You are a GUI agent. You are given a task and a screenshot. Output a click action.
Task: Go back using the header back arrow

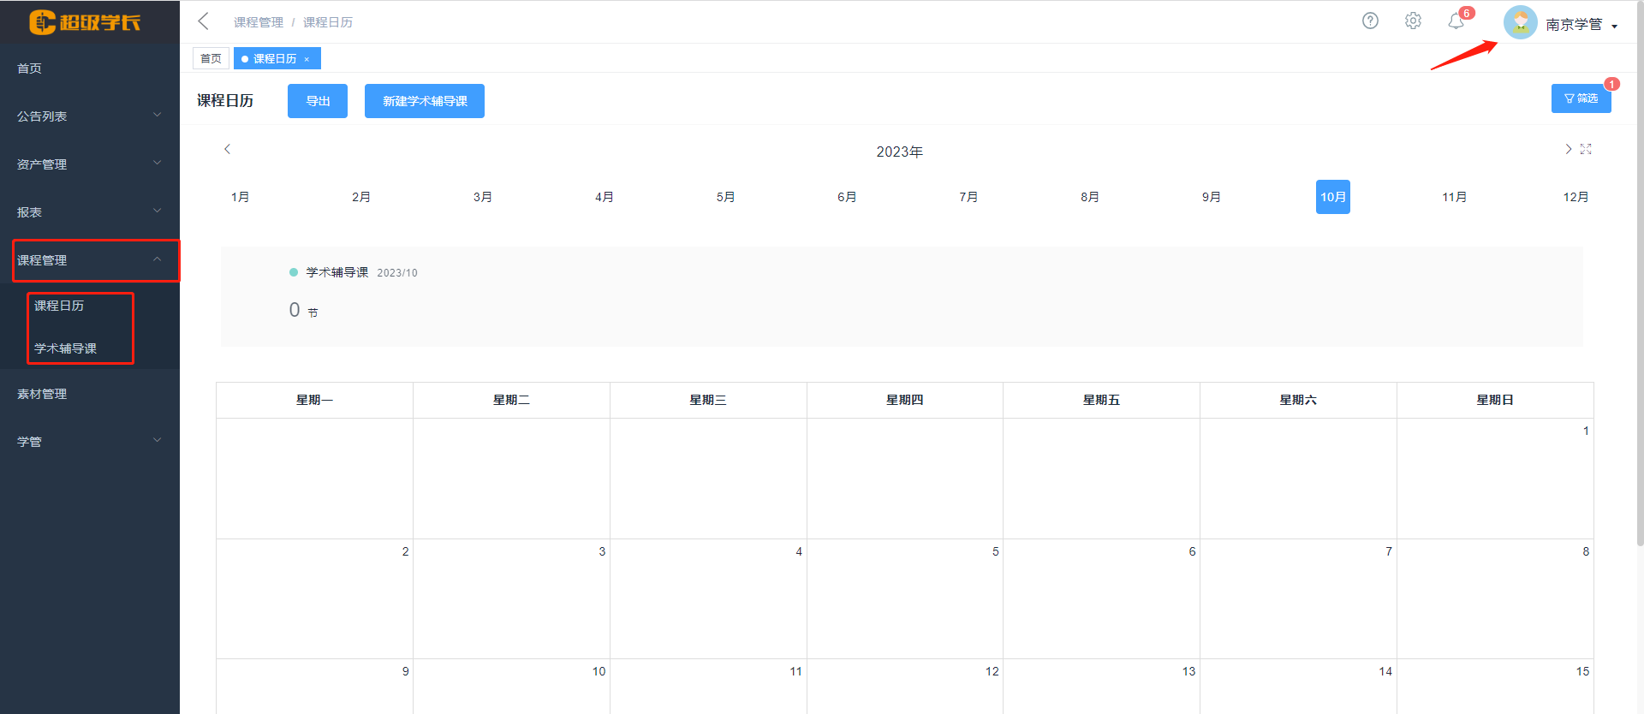pos(204,21)
